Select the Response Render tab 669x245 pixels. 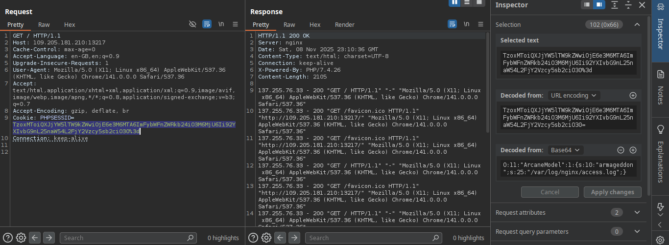(x=345, y=24)
